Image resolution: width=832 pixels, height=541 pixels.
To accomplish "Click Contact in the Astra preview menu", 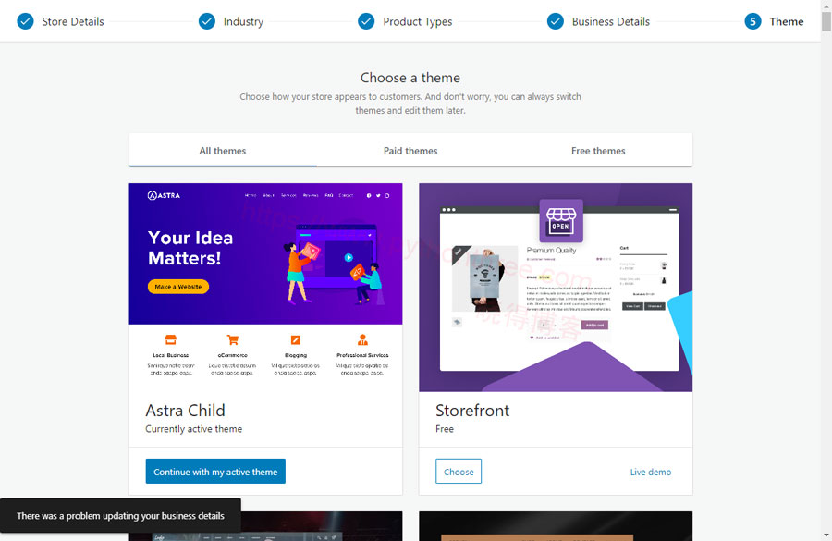I will pyautogui.click(x=346, y=195).
